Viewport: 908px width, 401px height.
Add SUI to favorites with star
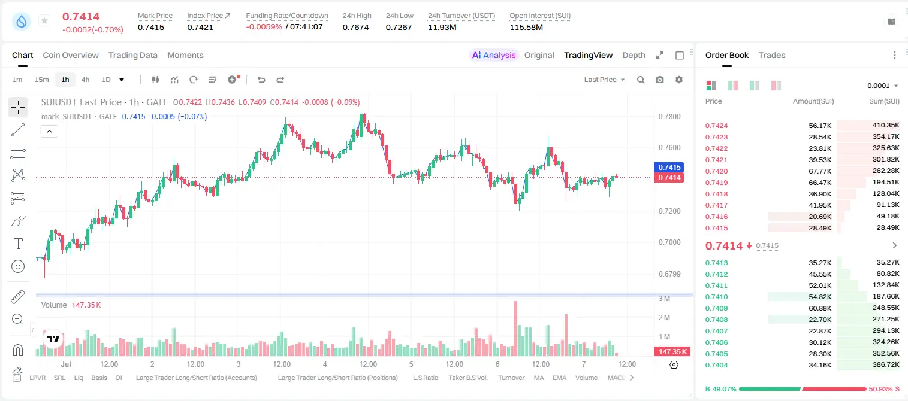pyautogui.click(x=44, y=21)
